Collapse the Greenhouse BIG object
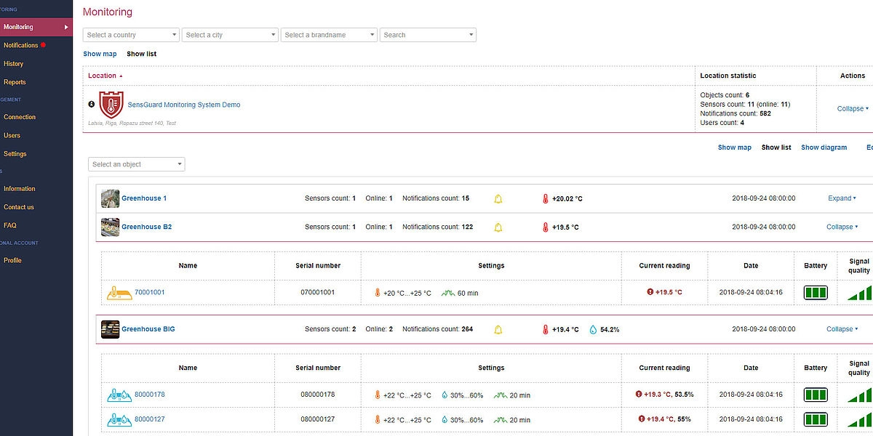Viewport: 873px width, 436px height. pos(842,329)
